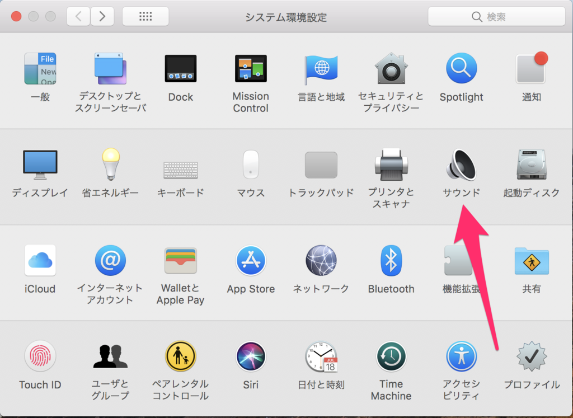This screenshot has width=573, height=418.
Task: Open ペアレンタルコントロール preferences
Action: [x=181, y=356]
